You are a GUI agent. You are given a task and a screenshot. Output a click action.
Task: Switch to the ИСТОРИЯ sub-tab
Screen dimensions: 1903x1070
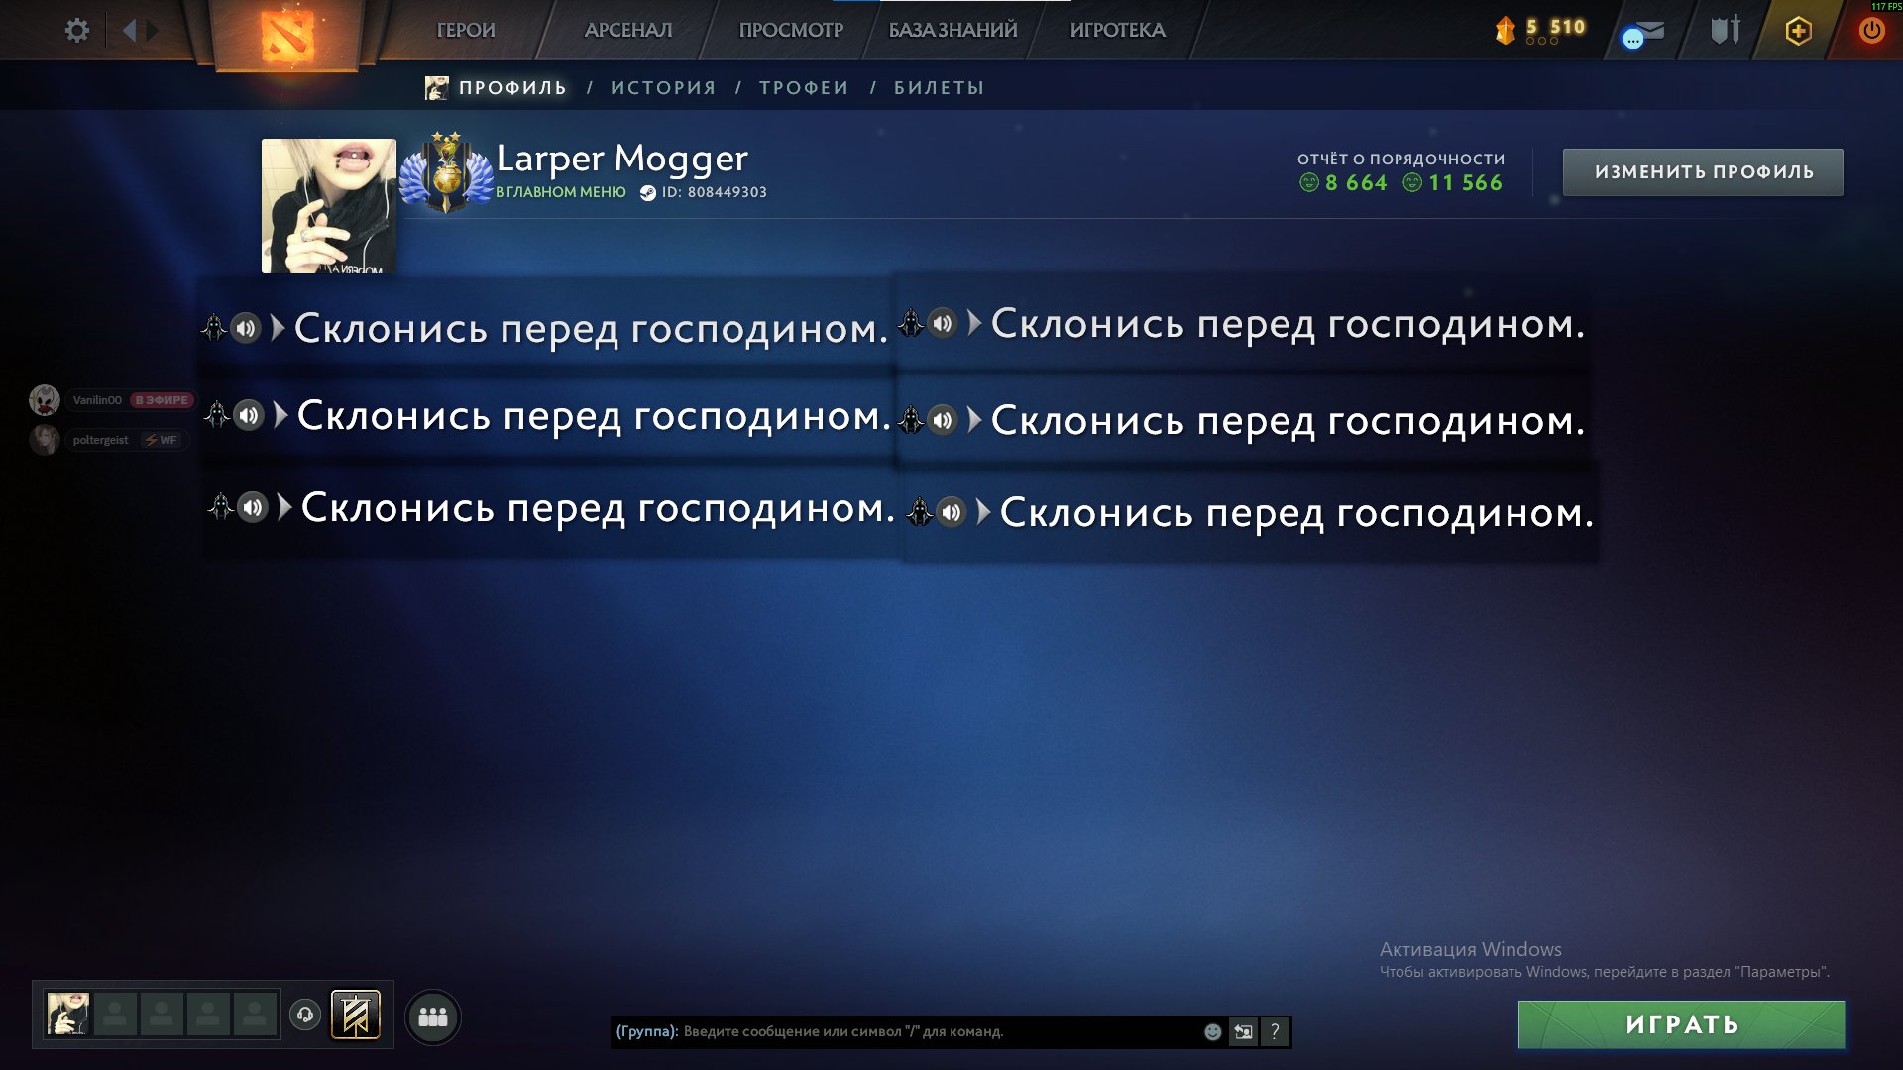[663, 88]
